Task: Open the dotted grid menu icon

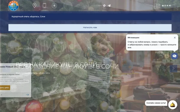Action: pyautogui.click(x=158, y=6)
